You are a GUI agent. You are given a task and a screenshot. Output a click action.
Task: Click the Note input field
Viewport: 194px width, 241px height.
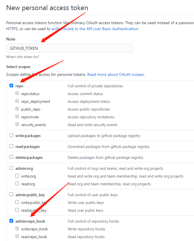tap(69, 48)
